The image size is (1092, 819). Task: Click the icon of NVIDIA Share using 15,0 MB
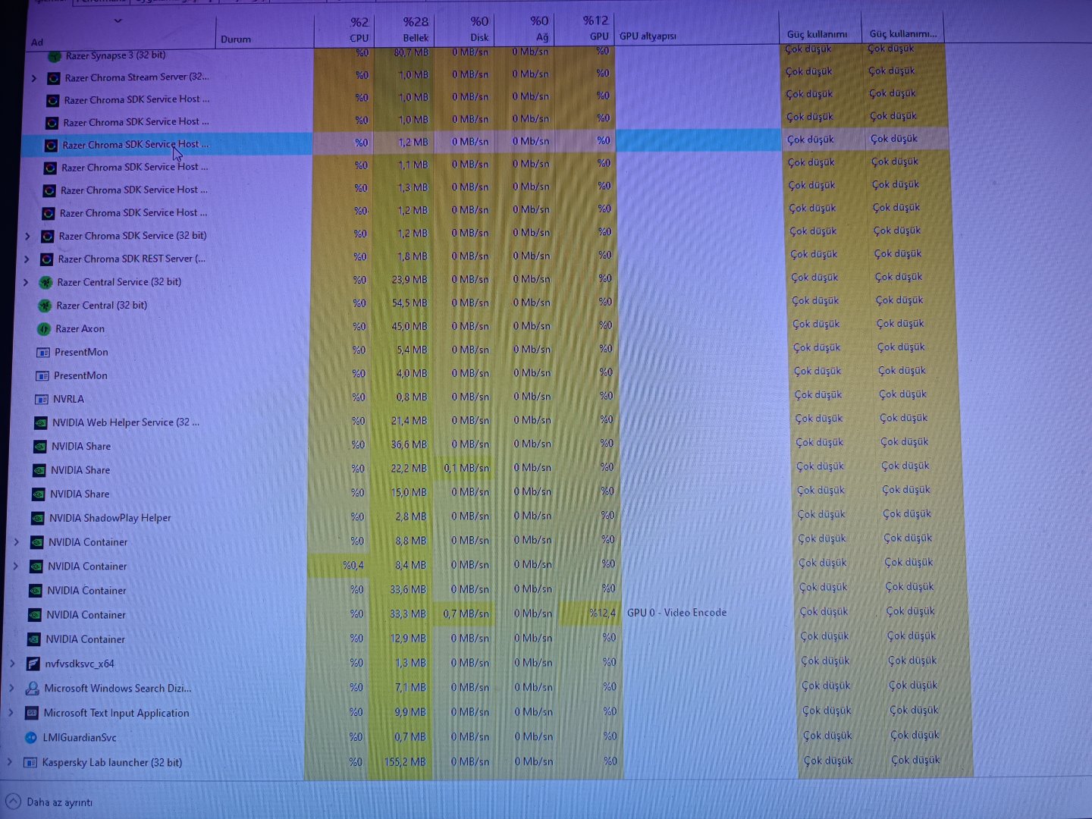click(x=39, y=494)
